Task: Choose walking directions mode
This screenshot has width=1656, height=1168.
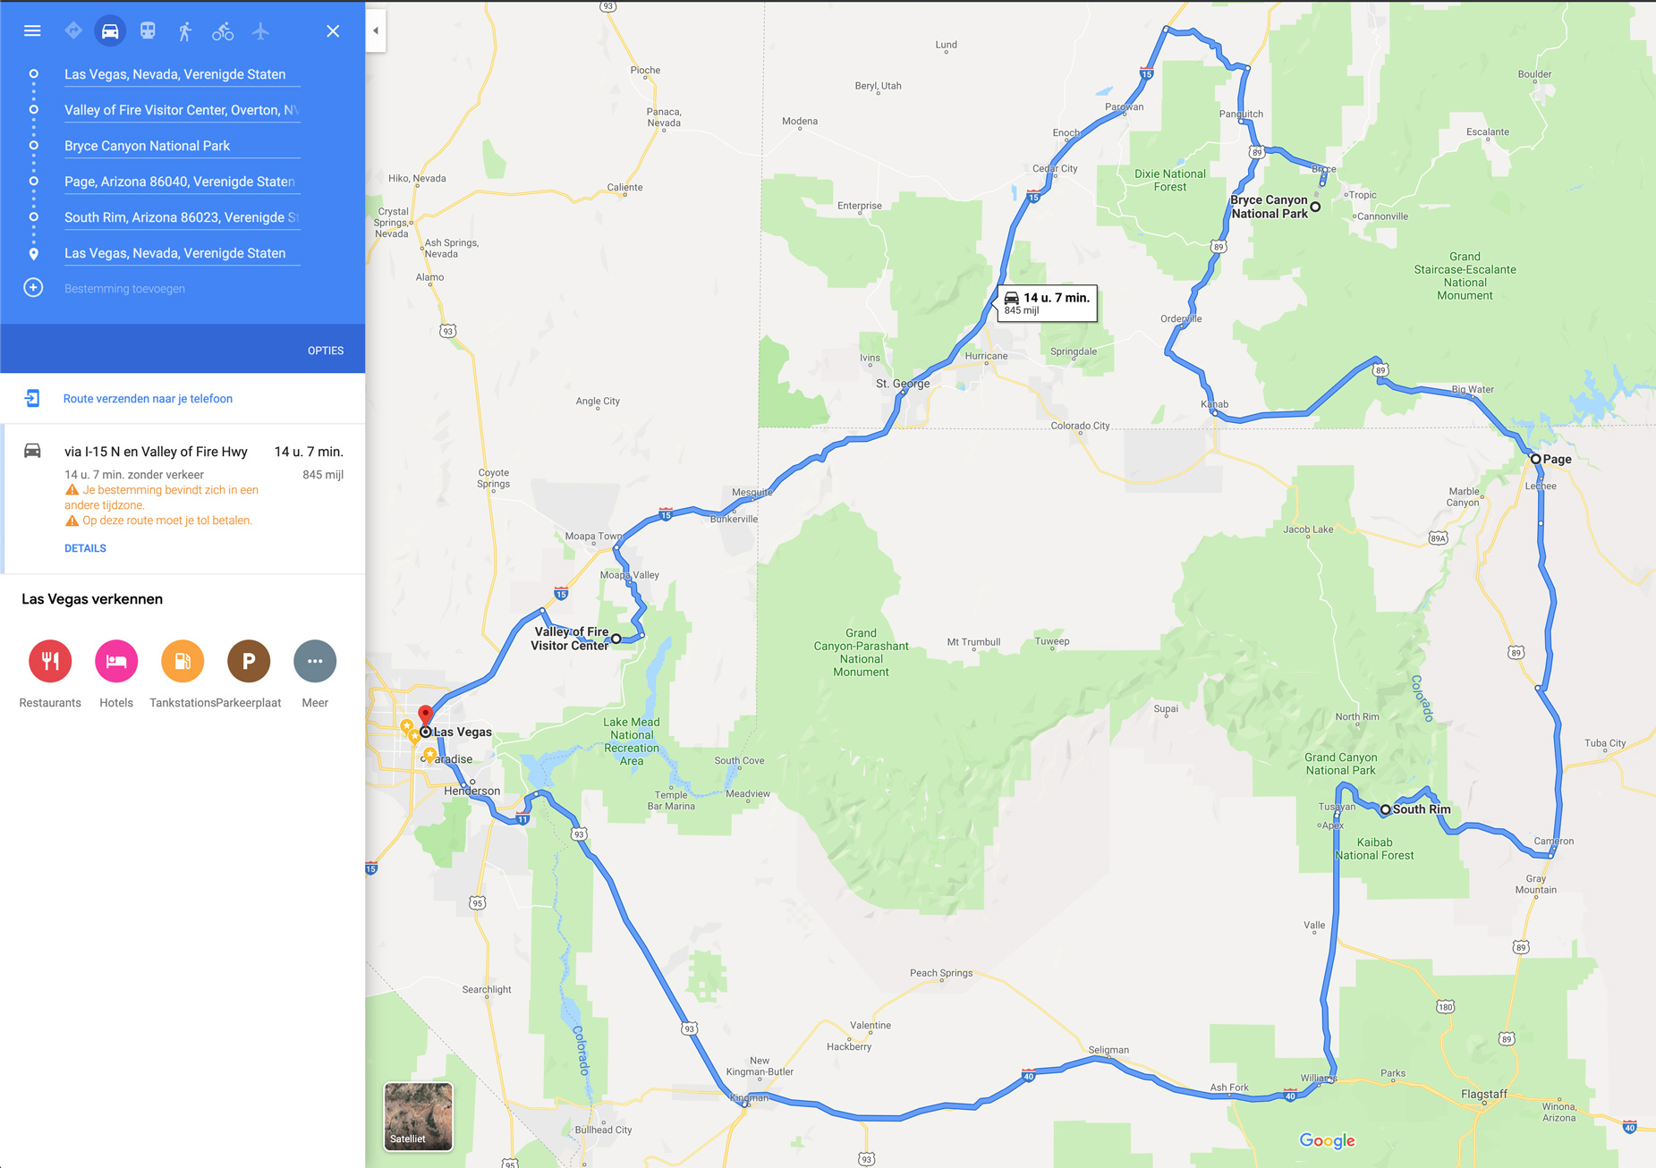Action: pos(185,31)
